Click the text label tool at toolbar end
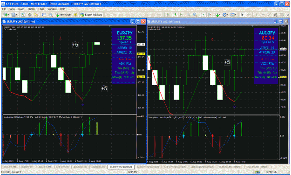Image resolution: width=291 pixels, height=175 pixels. (x=288, y=14)
